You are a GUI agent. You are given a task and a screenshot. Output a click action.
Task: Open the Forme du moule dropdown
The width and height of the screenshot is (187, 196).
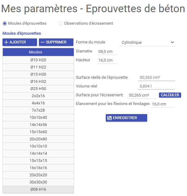[x=147, y=43]
